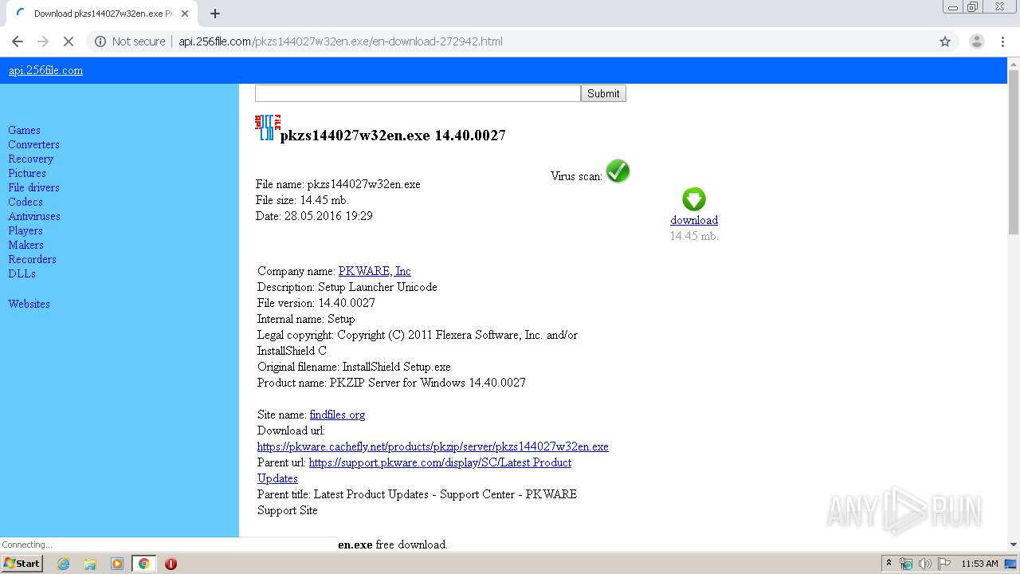This screenshot has height=574, width=1020.
Task: Click the Action Center flag tray icon
Action: point(944,564)
